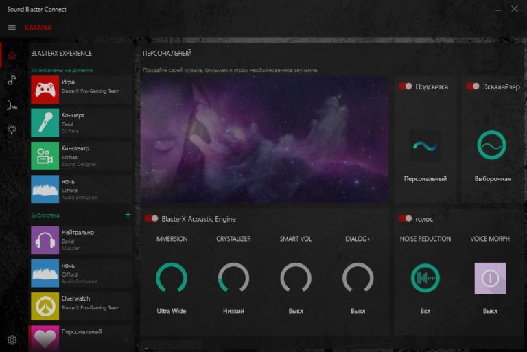Select the Кинотеатр camera profile icon

point(45,156)
